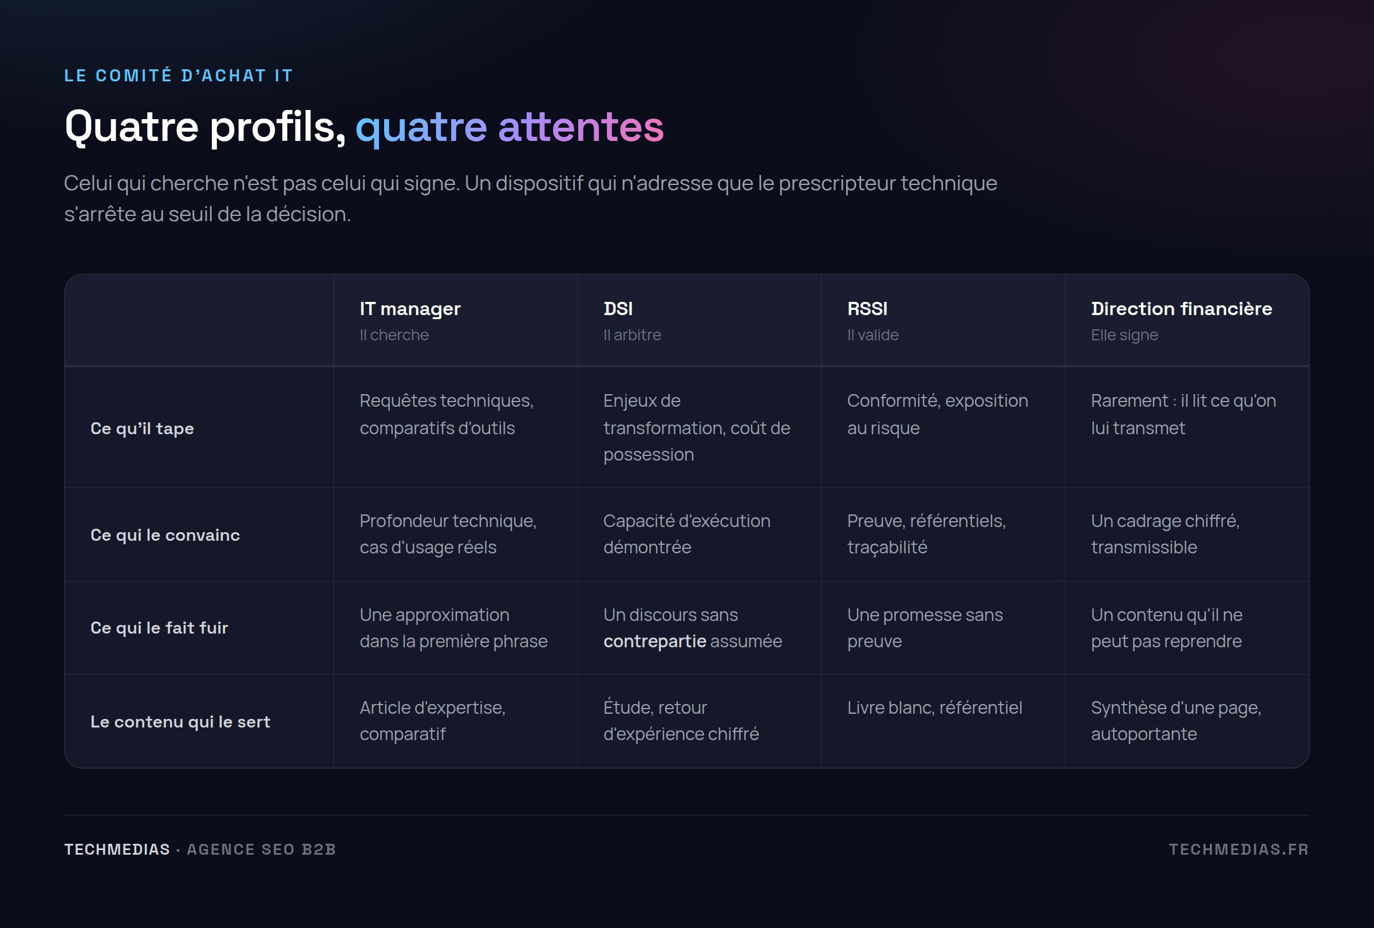Select the 'Ce qu'il tape' row label
Viewport: 1374px width, 928px height.
tap(142, 428)
